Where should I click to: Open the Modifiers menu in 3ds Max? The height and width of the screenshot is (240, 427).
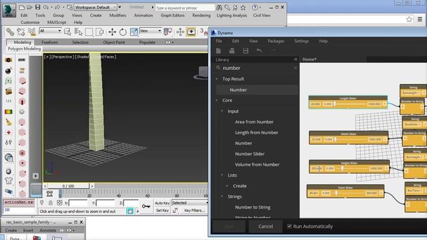coord(117,15)
